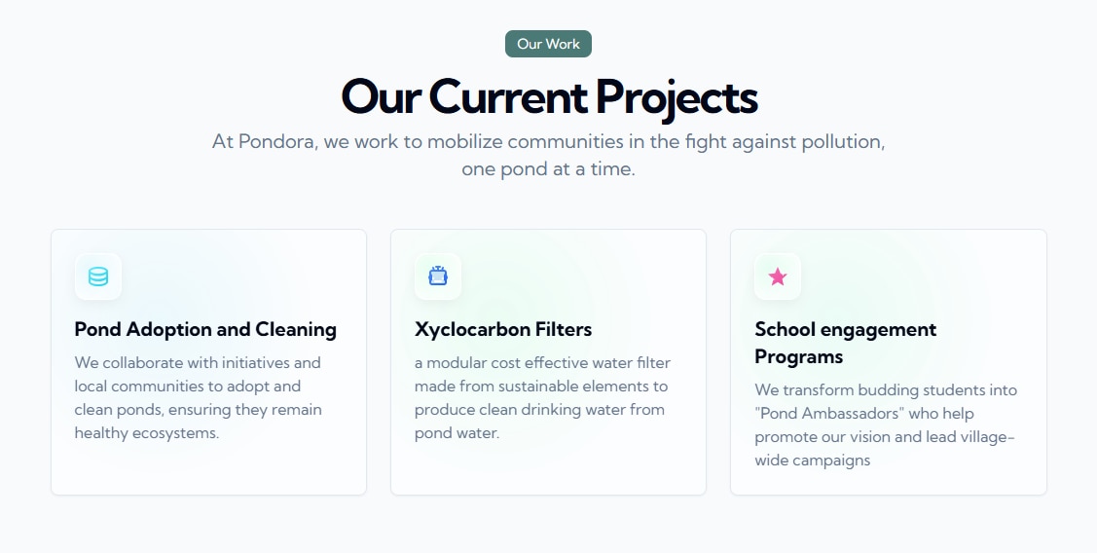This screenshot has width=1097, height=553.
Task: Click the description starting "We transform budding students"
Action: pyautogui.click(x=885, y=424)
